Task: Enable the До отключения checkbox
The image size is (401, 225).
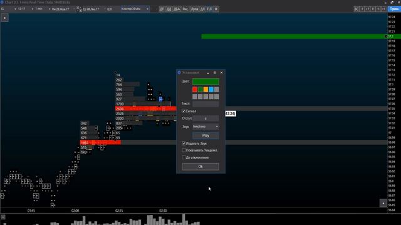Action: [184, 157]
